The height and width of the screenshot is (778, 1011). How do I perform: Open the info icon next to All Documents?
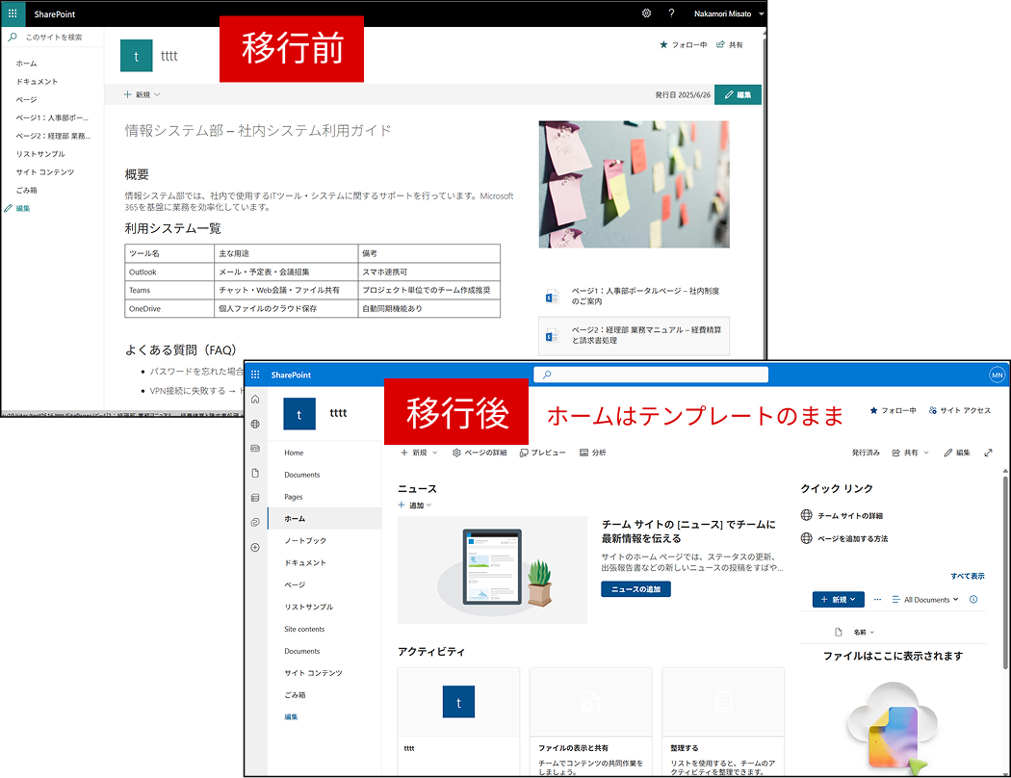point(973,599)
